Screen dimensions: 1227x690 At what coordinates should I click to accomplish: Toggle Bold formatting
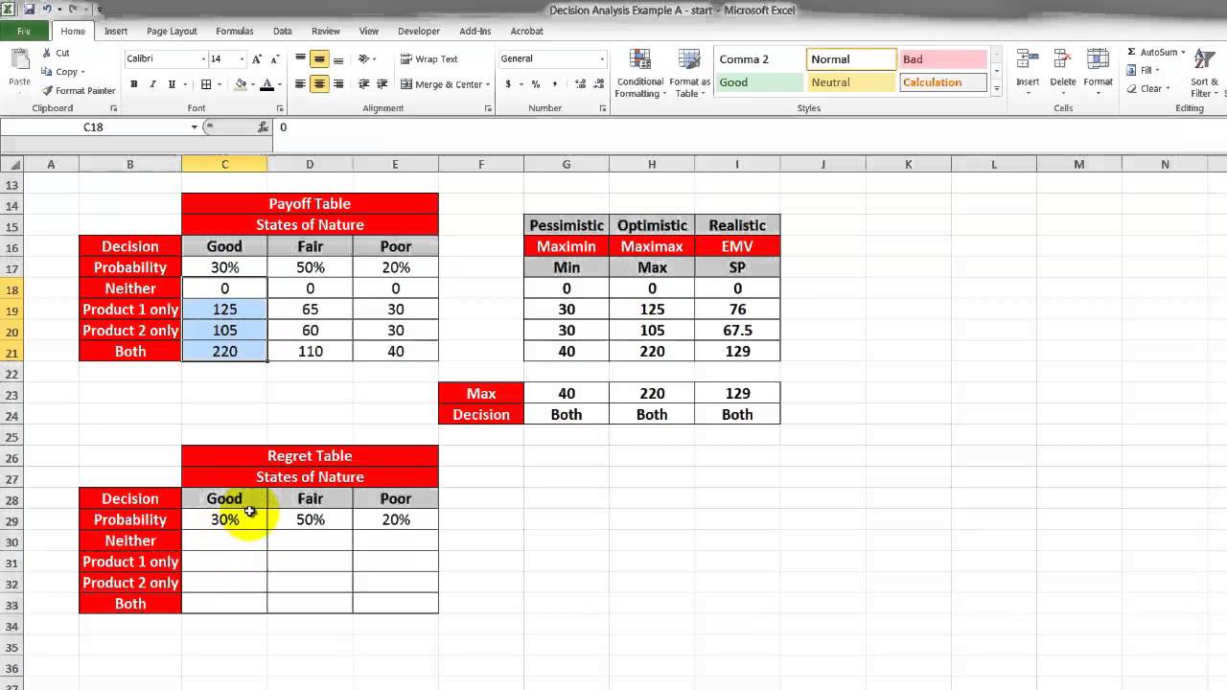[134, 84]
